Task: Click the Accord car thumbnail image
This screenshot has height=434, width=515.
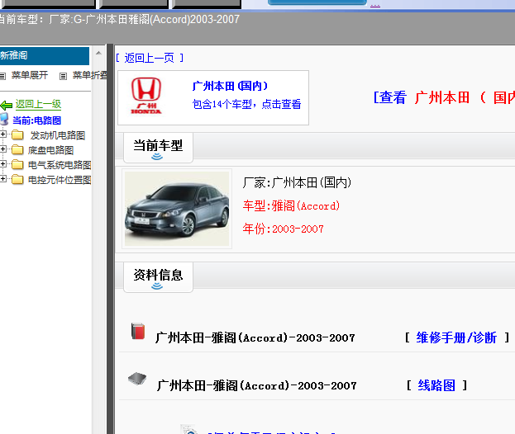Action: pos(177,209)
